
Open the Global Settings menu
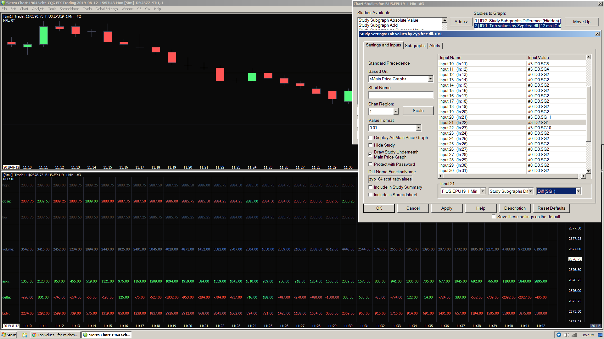(106, 9)
